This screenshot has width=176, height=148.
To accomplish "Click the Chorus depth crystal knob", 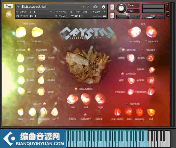I will coord(21,58).
